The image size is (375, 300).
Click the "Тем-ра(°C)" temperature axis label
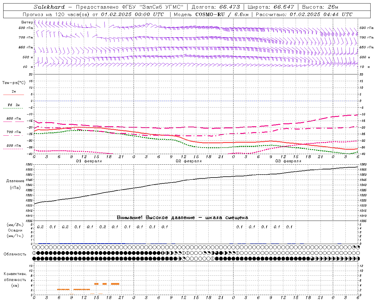click(14, 83)
